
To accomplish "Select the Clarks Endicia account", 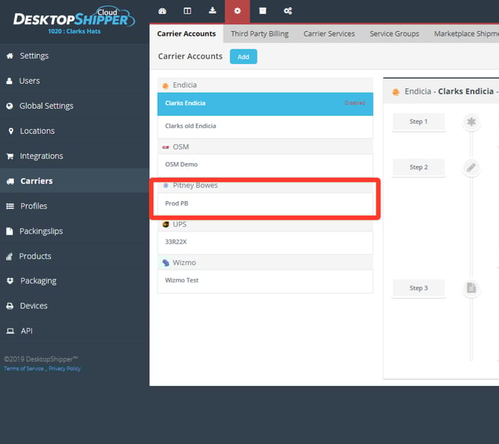I will [x=265, y=104].
